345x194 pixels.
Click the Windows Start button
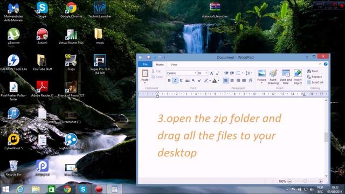coord(6,189)
